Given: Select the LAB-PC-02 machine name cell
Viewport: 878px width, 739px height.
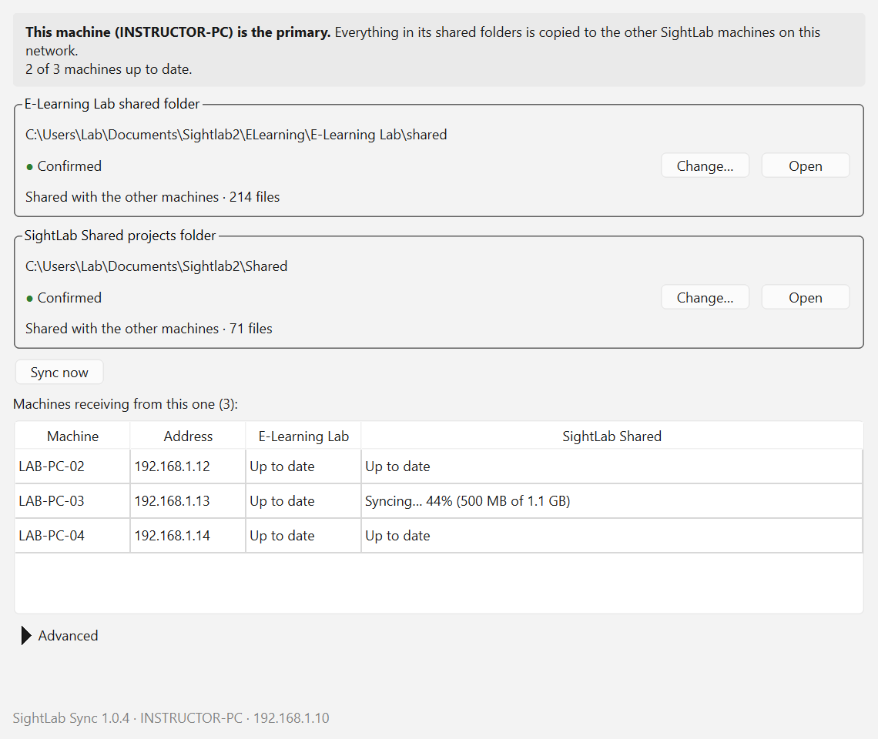Looking at the screenshot, I should pos(73,466).
